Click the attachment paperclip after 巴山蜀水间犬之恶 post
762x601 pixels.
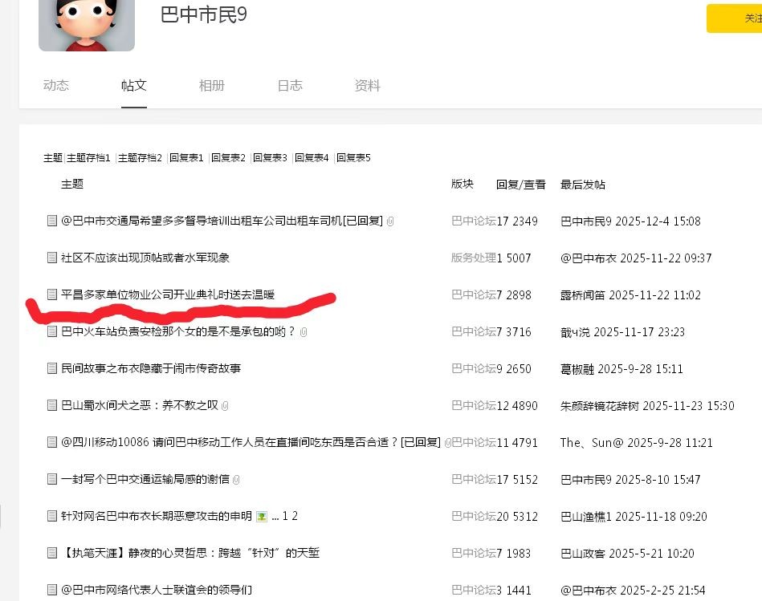click(x=225, y=406)
